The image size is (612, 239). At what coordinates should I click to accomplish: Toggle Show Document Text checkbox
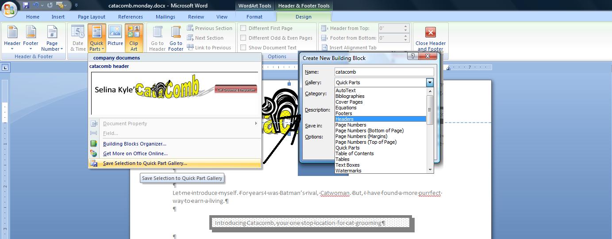pyautogui.click(x=243, y=48)
